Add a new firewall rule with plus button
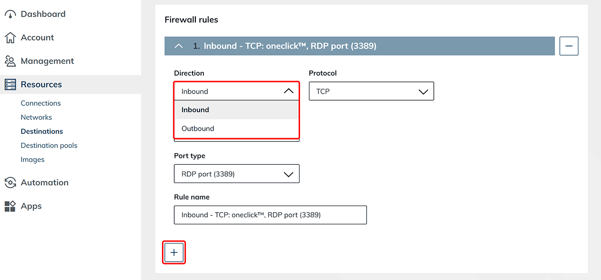This screenshot has width=601, height=280. [174, 252]
